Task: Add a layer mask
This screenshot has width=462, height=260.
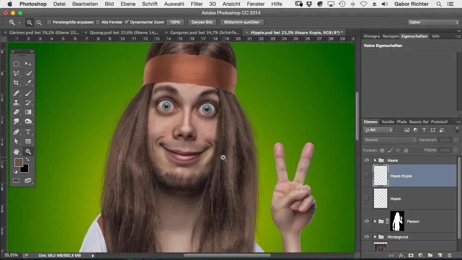Action: click(411, 255)
